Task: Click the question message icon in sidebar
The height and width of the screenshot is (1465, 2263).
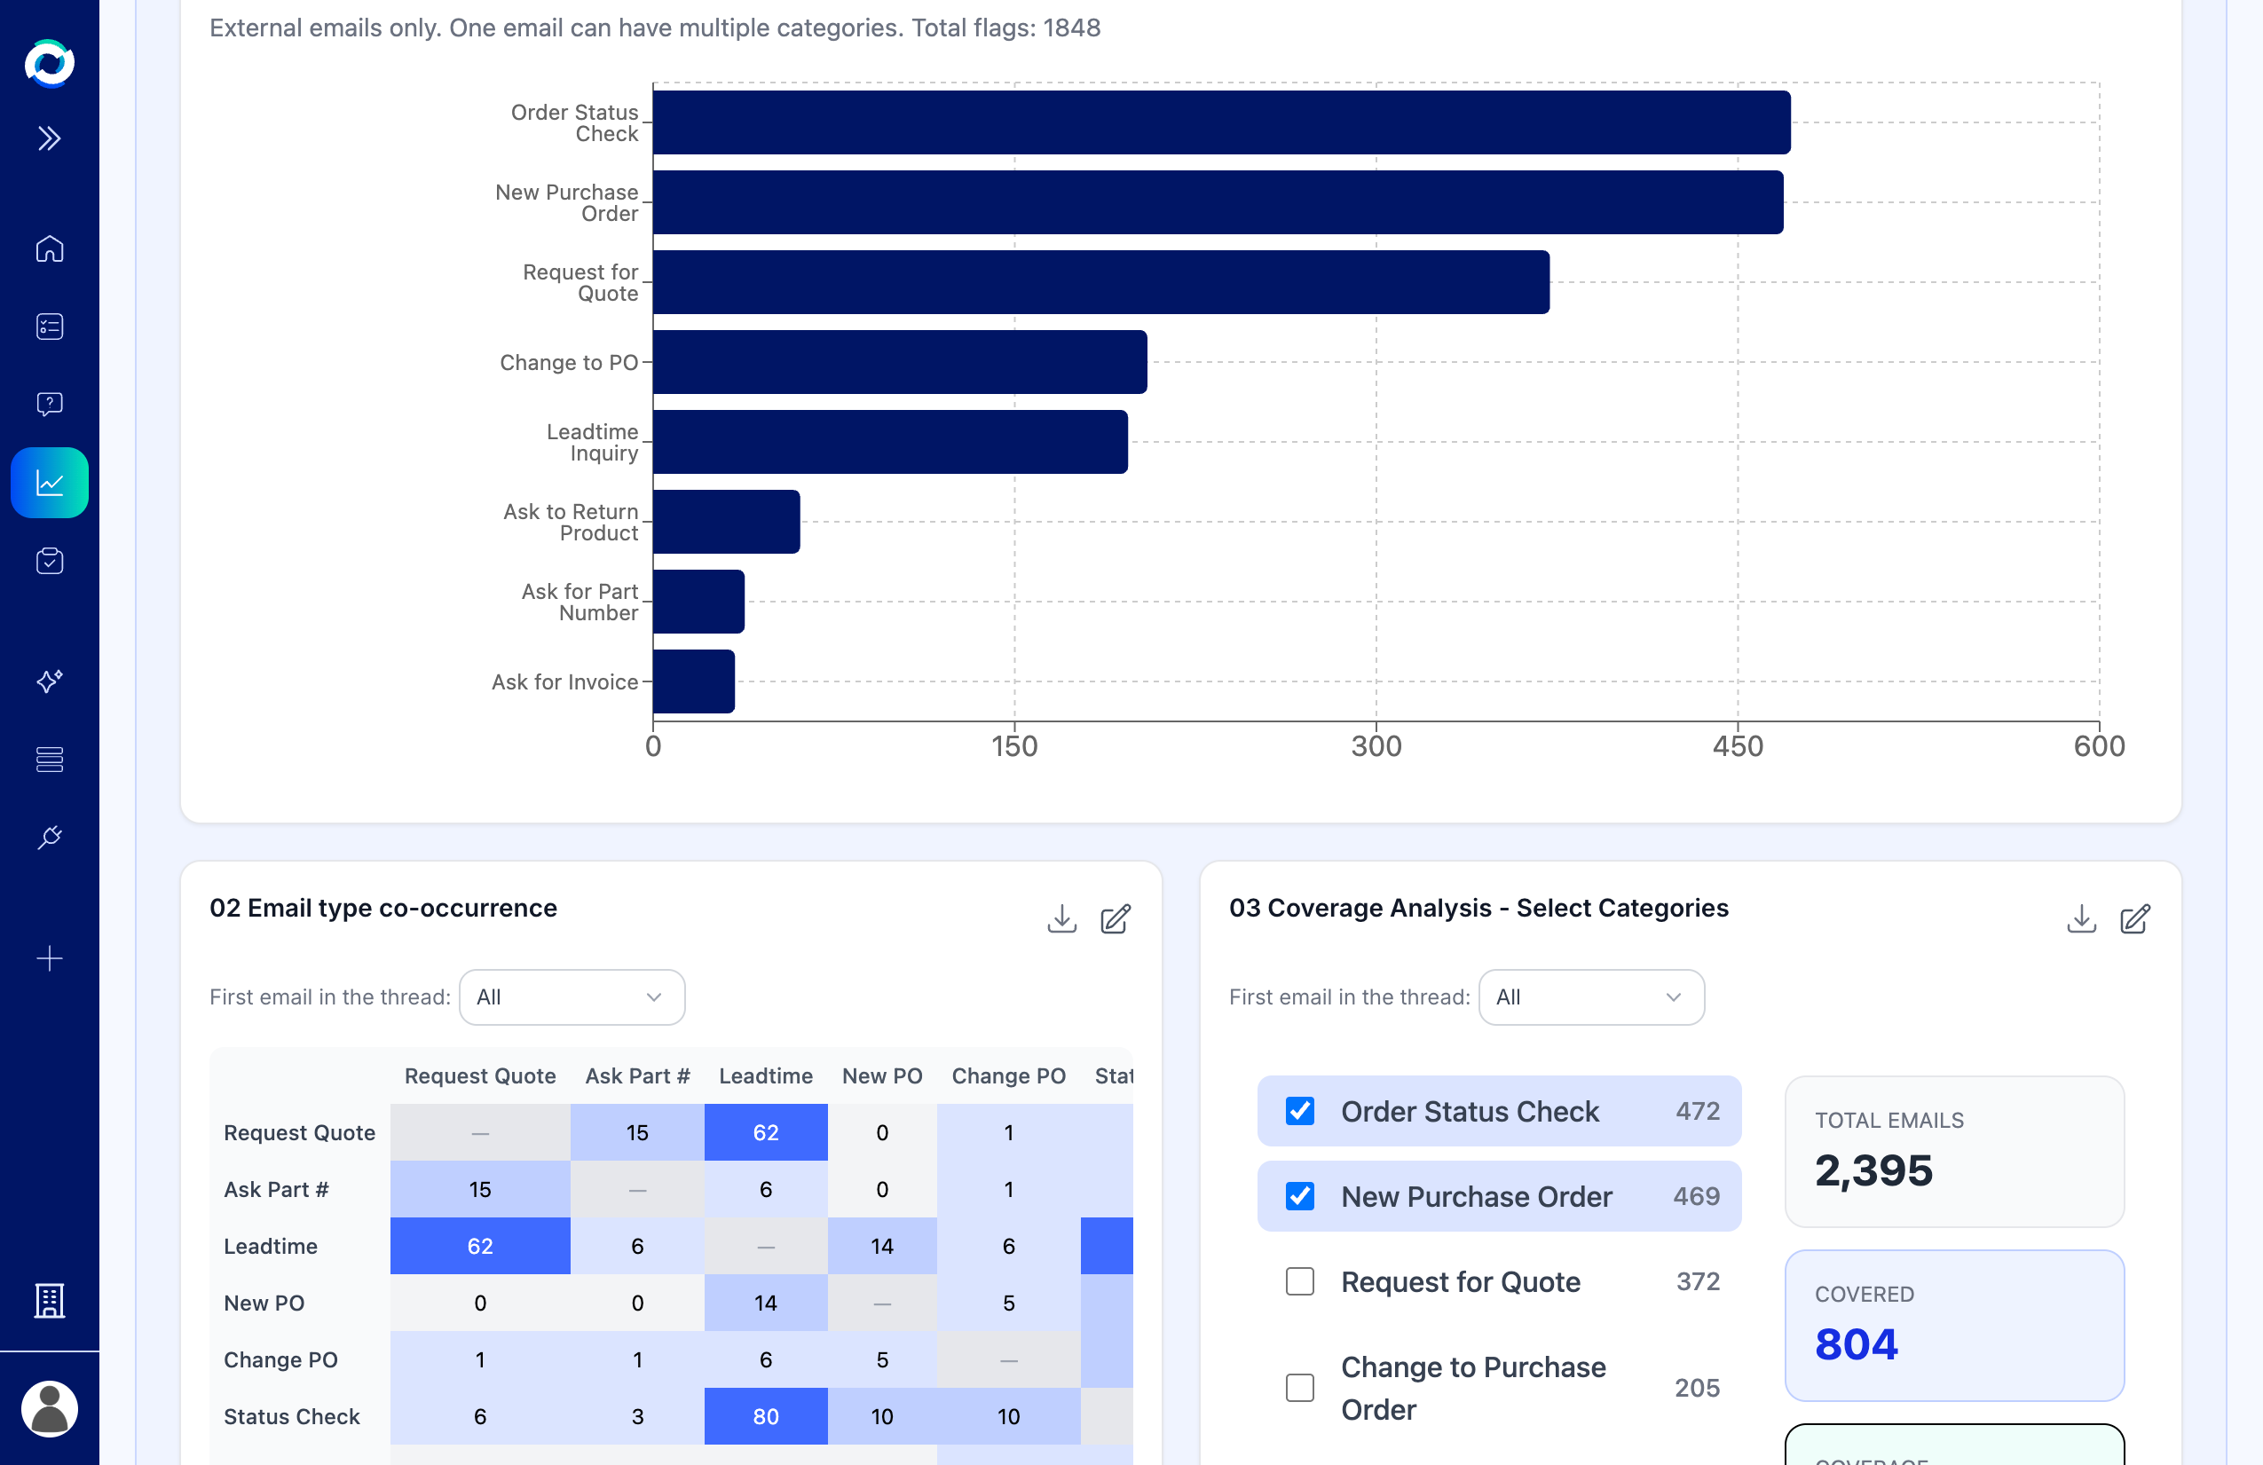Action: coord(50,404)
